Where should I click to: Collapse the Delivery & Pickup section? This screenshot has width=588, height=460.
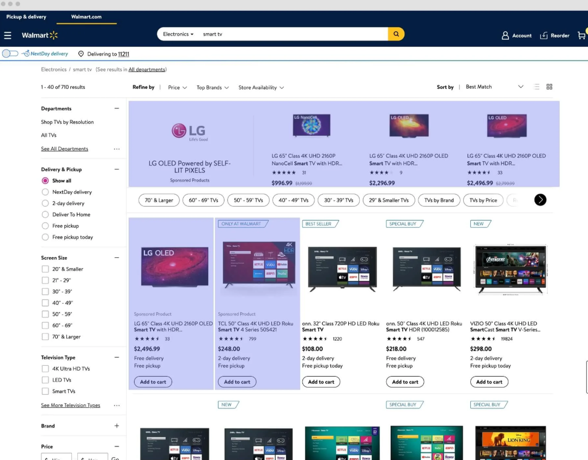117,169
